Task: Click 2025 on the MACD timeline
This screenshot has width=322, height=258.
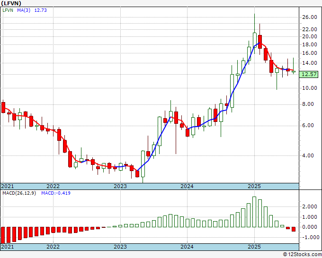Action: coord(254,247)
